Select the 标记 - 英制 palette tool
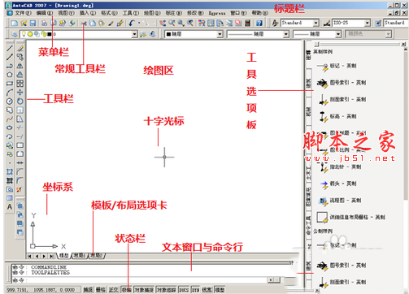 [x=337, y=66]
